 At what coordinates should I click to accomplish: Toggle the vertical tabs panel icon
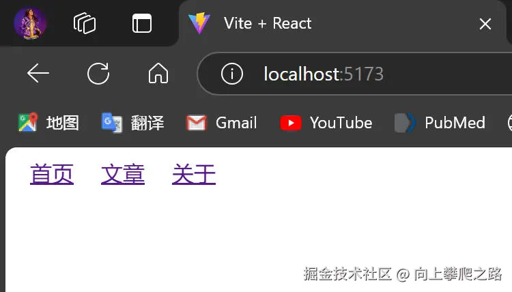click(142, 23)
